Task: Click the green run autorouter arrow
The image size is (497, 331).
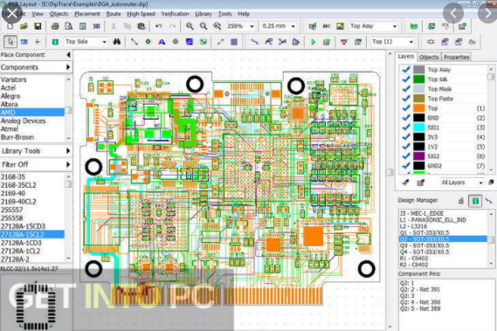Action: (314, 42)
